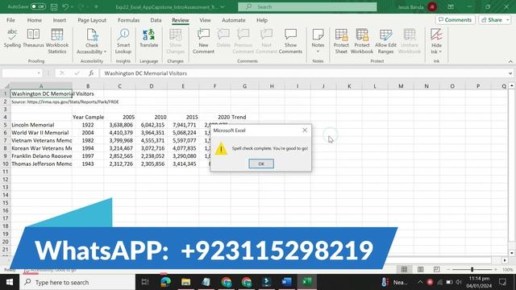Switch to the Data tab

tap(156, 20)
